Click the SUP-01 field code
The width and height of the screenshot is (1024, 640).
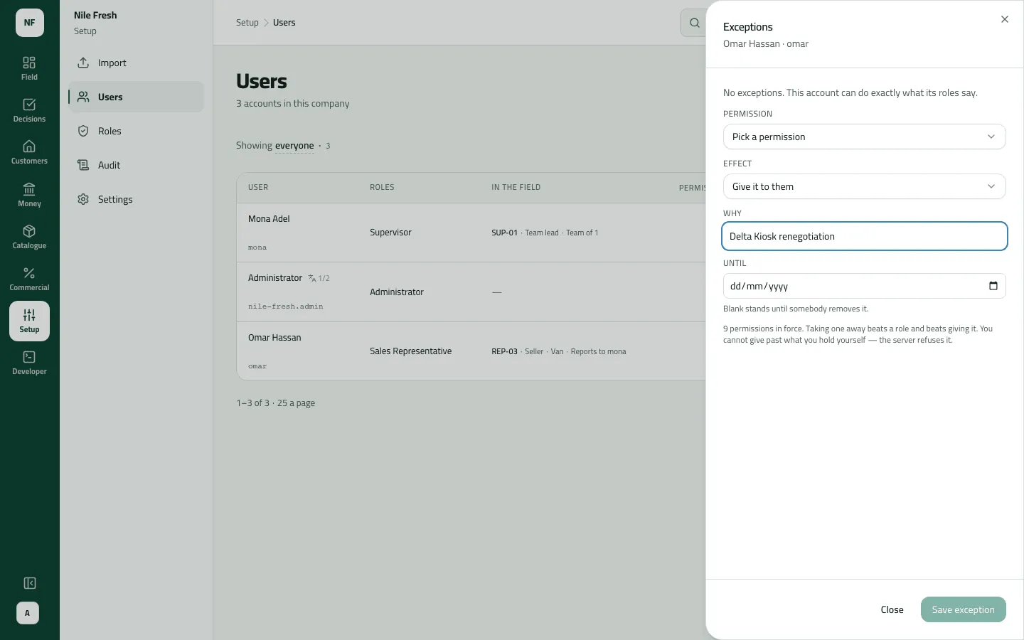tap(504, 233)
